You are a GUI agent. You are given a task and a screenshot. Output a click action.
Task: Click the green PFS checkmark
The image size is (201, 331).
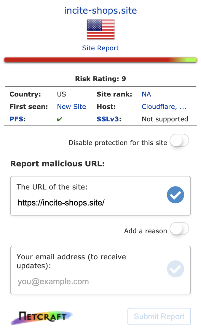click(x=60, y=119)
